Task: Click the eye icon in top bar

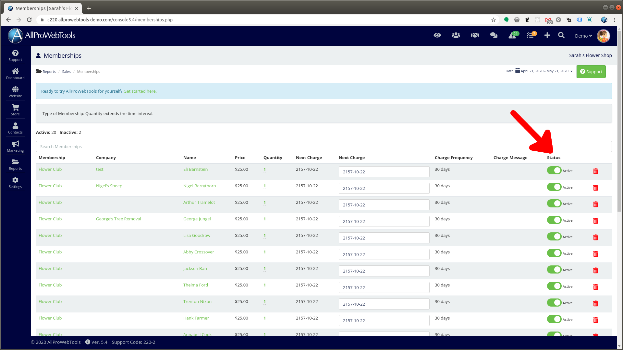Action: 437,35
